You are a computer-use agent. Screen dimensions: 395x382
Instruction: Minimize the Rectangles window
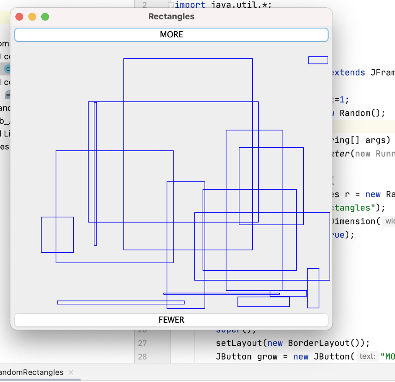coord(32,17)
